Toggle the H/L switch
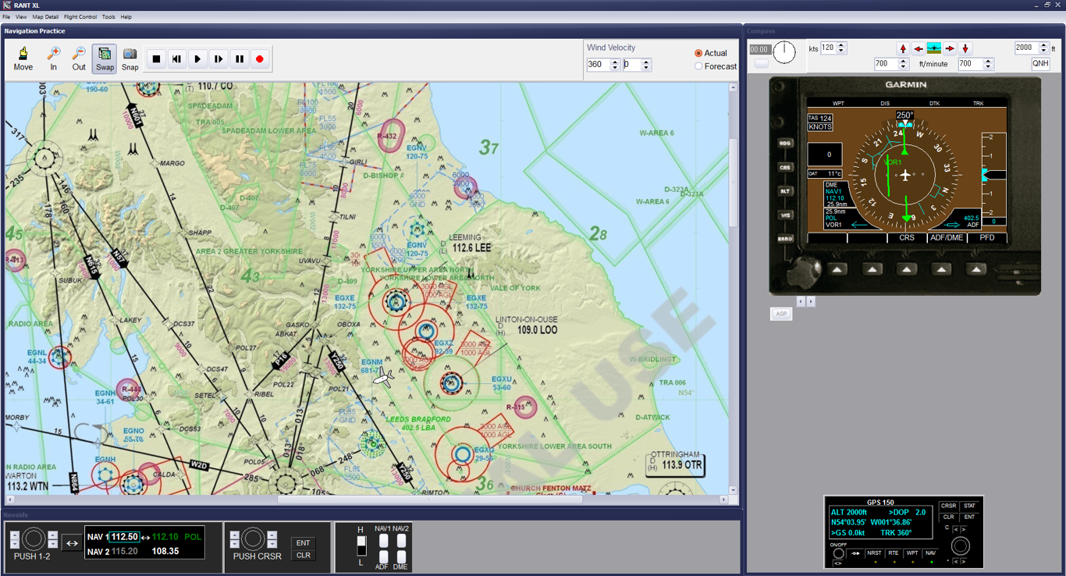 coord(361,546)
